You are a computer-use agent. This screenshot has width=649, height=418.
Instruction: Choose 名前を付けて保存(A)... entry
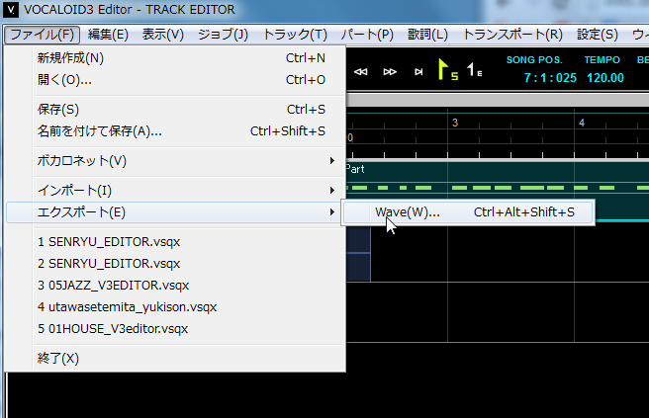click(x=175, y=131)
